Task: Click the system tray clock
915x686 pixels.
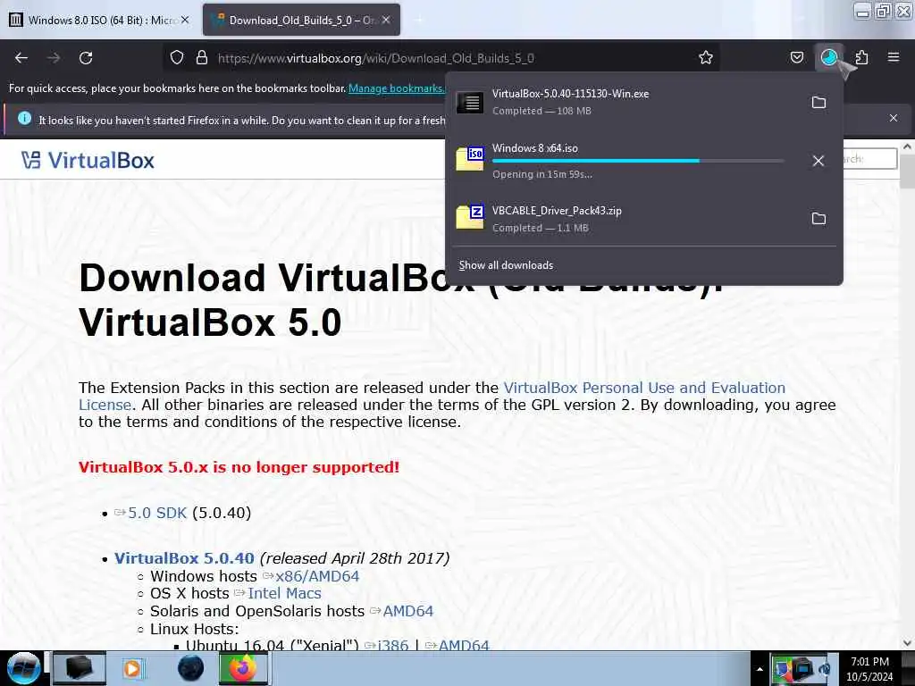Action: (x=869, y=669)
